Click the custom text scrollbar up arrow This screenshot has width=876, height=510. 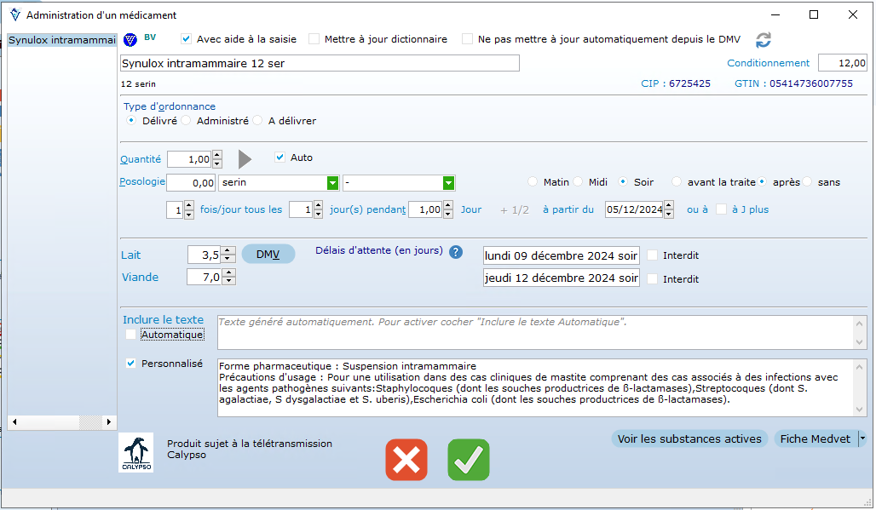pos(859,367)
